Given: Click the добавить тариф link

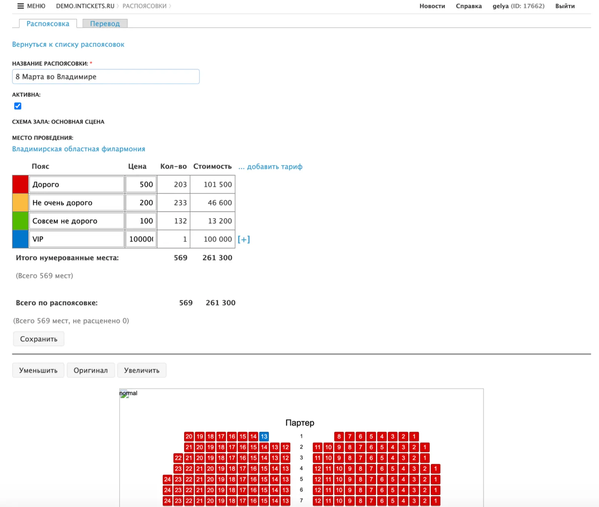Looking at the screenshot, I should (x=274, y=166).
